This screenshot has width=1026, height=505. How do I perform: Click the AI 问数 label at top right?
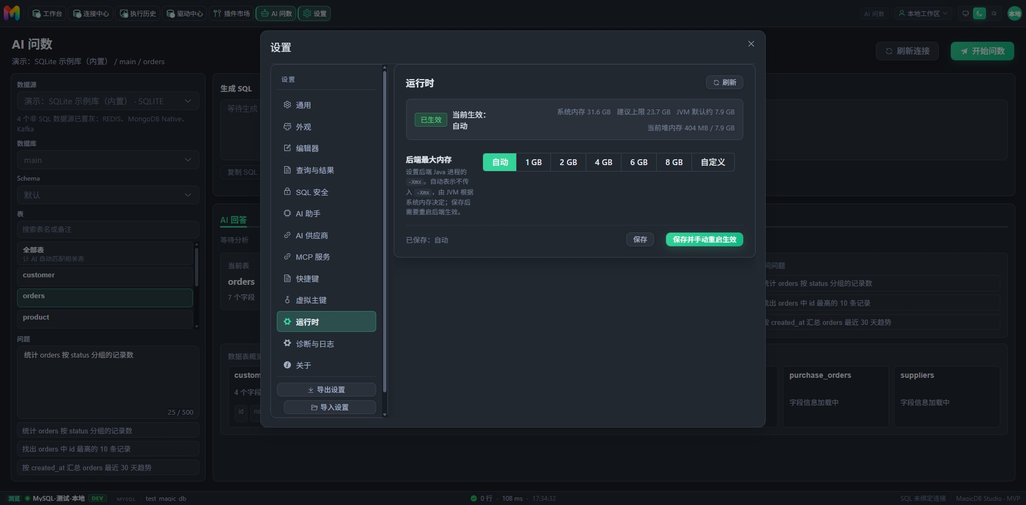tap(874, 13)
